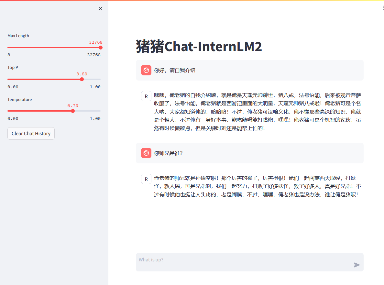Click the R avatar of the 孙悟空 reply
The height and width of the screenshot is (285, 384).
146,179
